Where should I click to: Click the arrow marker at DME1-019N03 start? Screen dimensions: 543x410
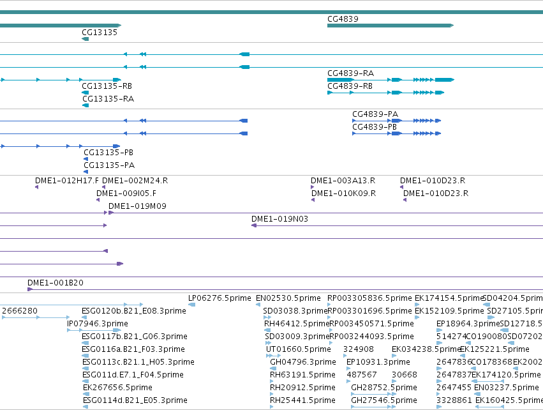point(254,225)
